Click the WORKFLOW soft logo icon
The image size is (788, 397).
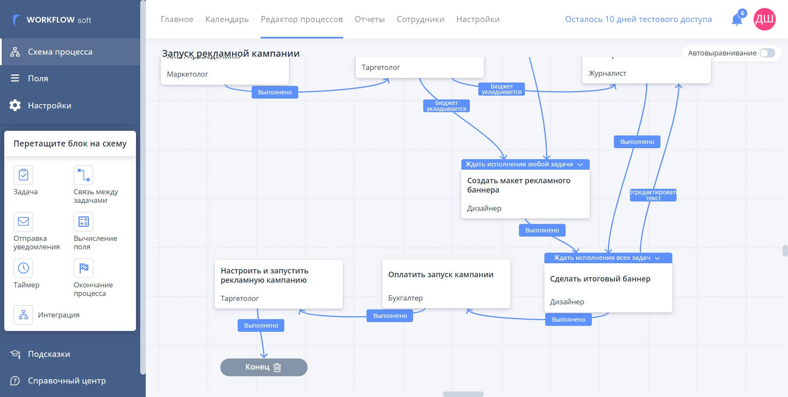pos(17,19)
